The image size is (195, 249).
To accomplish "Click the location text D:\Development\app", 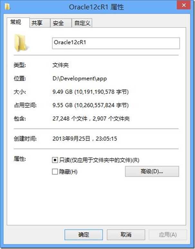I will click(80, 79).
